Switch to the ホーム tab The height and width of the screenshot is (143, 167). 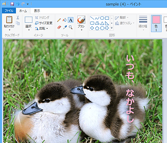pyautogui.click(x=23, y=11)
